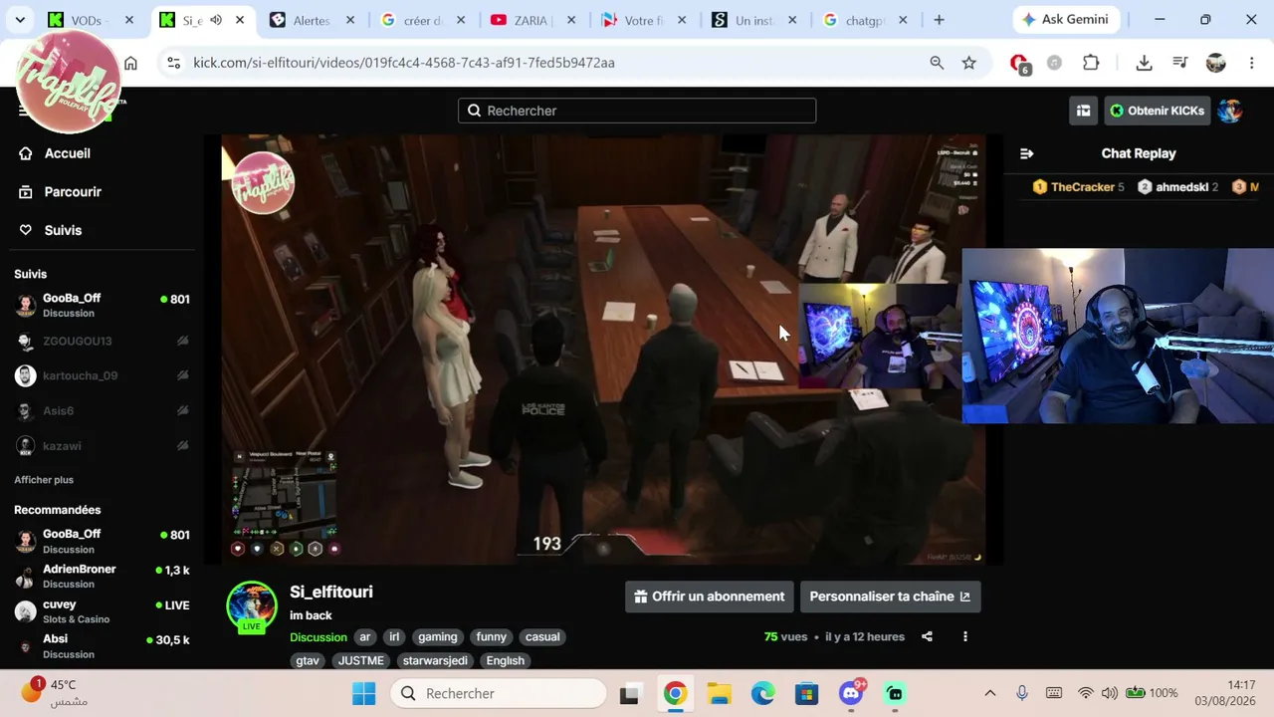This screenshot has height=717, width=1274.
Task: Switch to the Votre fi tab
Action: click(642, 20)
